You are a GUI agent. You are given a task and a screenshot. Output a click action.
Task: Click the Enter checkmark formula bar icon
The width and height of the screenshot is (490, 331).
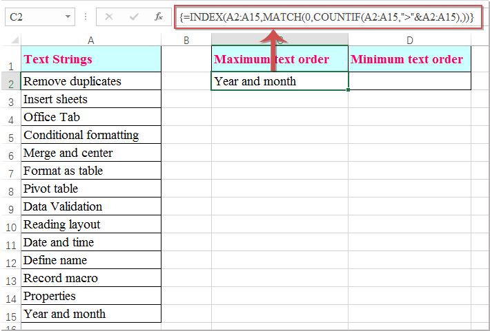[x=134, y=16]
